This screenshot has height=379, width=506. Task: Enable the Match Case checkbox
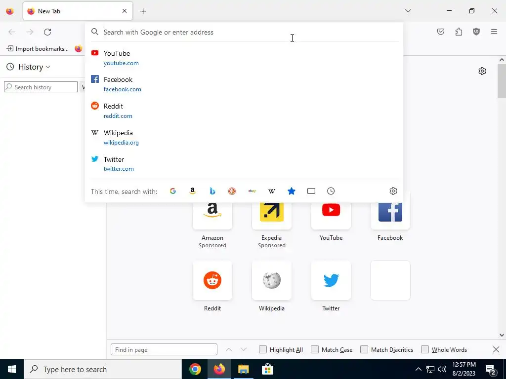(x=315, y=350)
